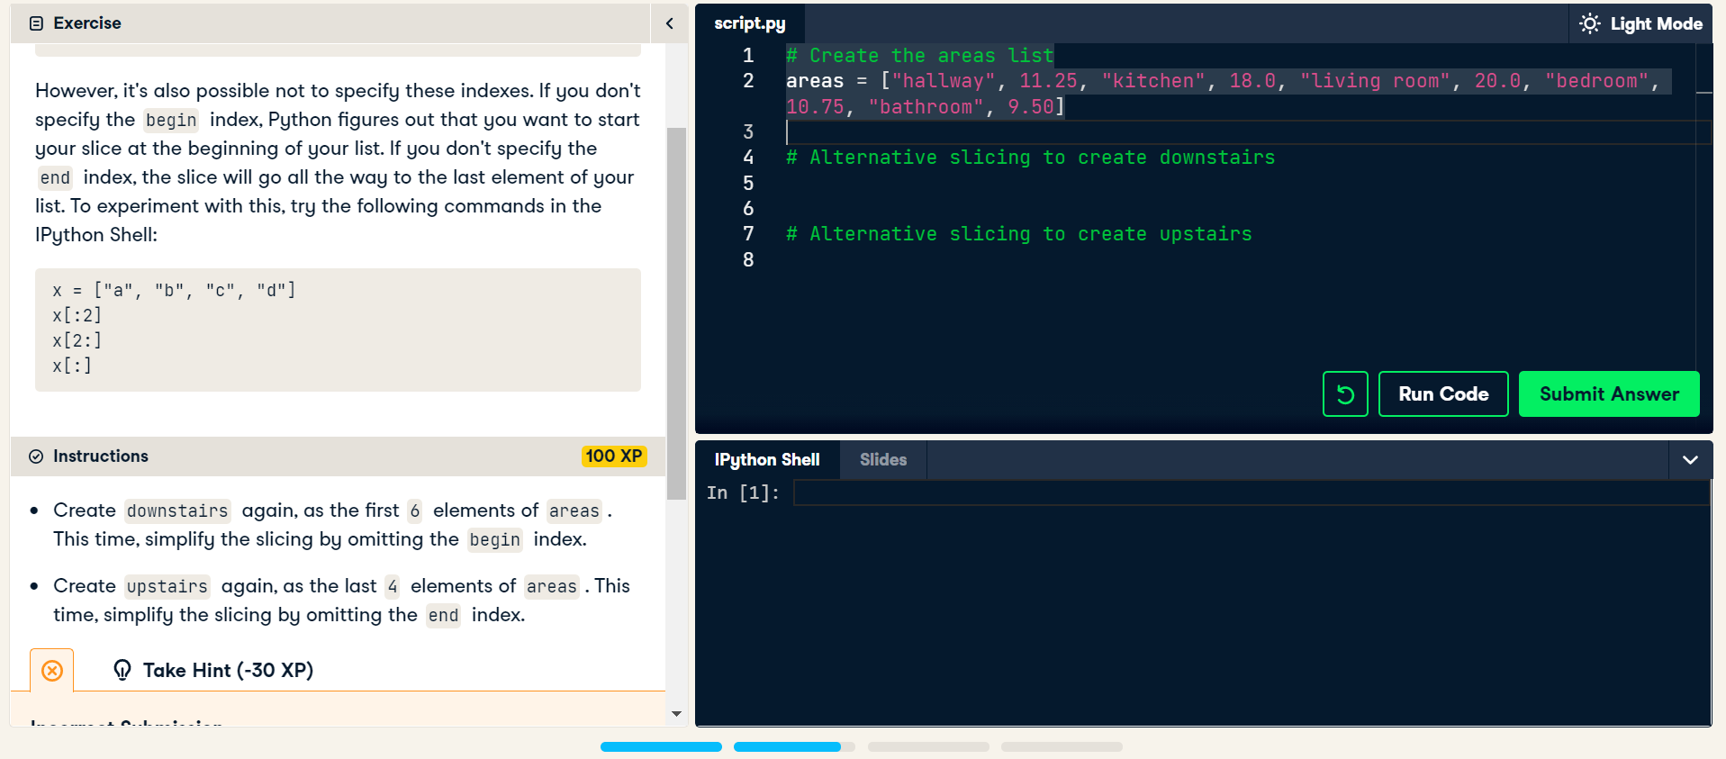Collapse the exercise sidebar with the chevron
Viewport: 1726px width, 759px height.
point(669,23)
